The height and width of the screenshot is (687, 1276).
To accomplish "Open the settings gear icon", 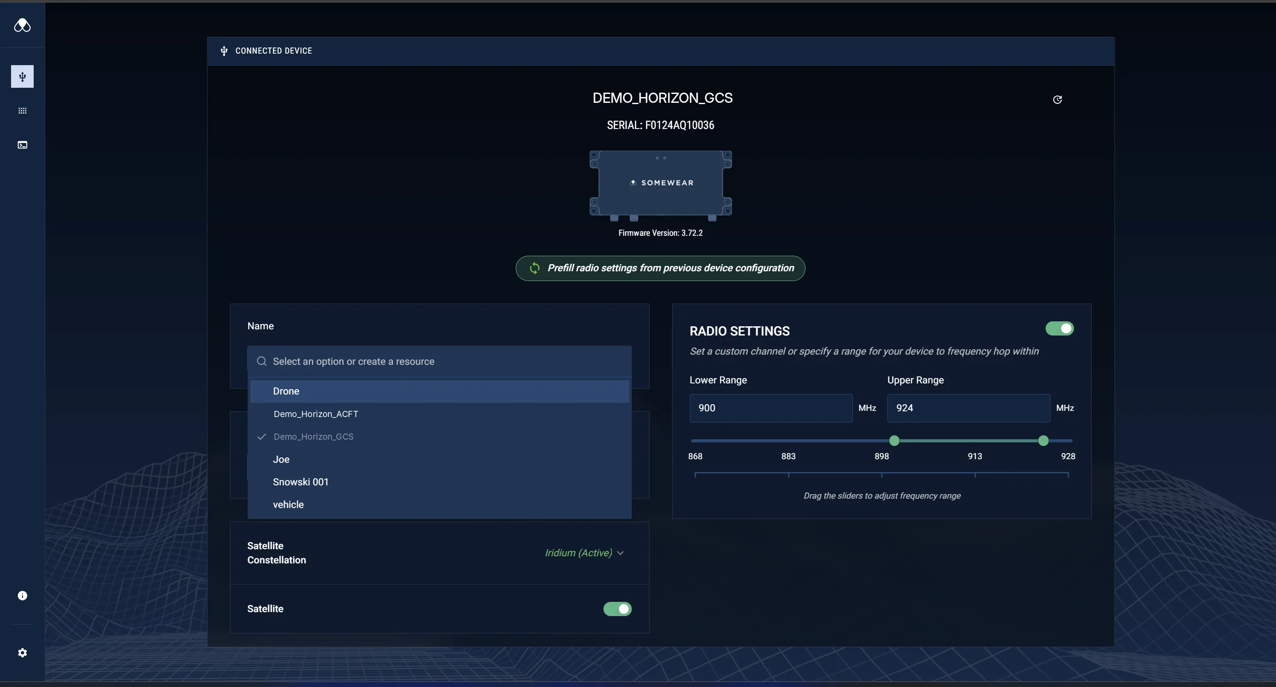I will (x=22, y=653).
